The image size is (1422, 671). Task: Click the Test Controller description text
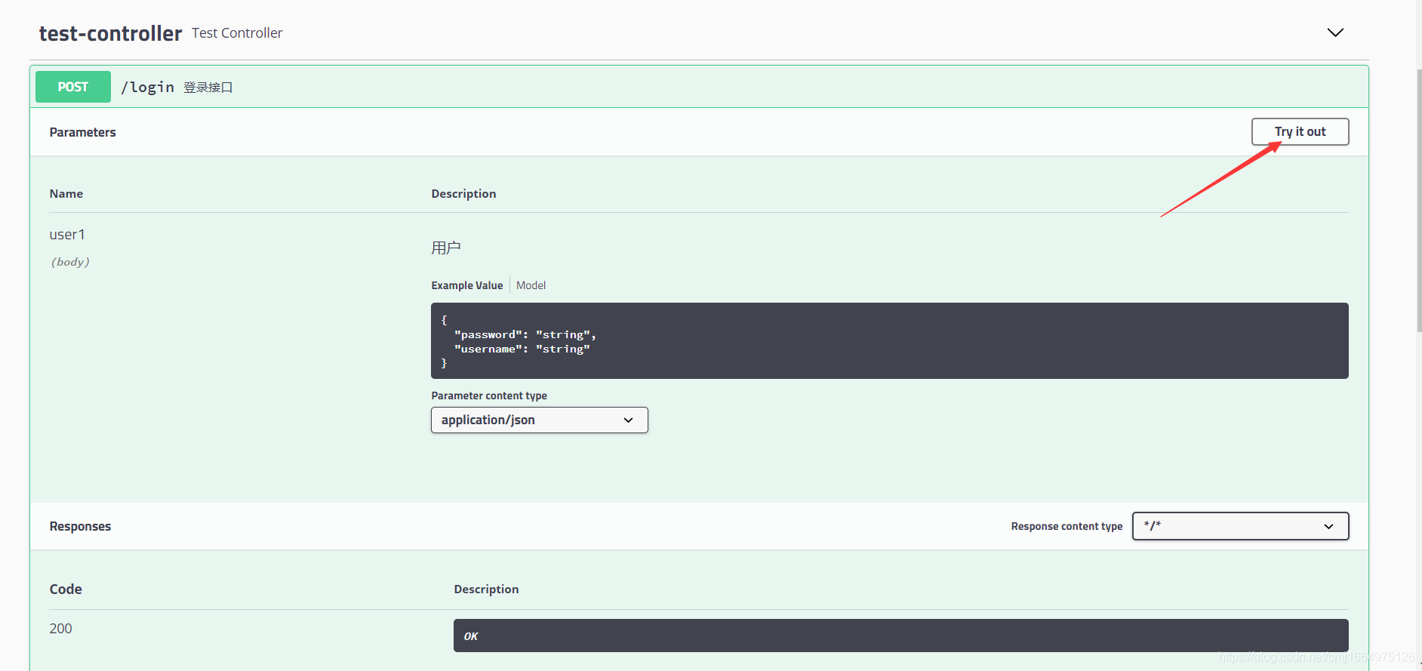point(237,33)
